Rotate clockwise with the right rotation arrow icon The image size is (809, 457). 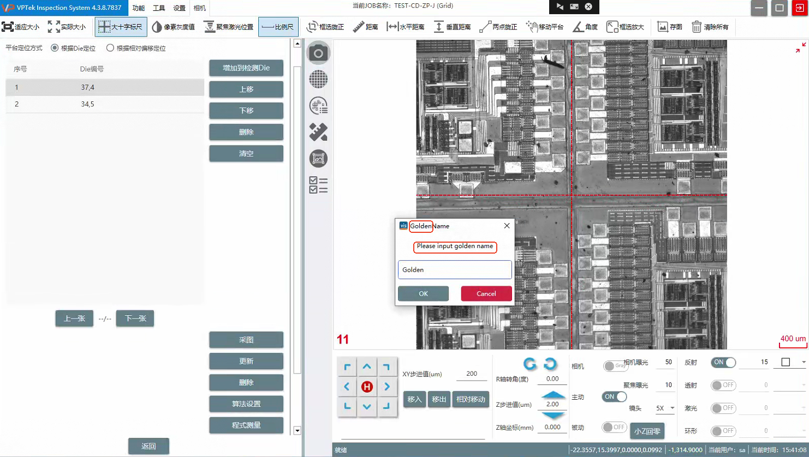(x=550, y=364)
